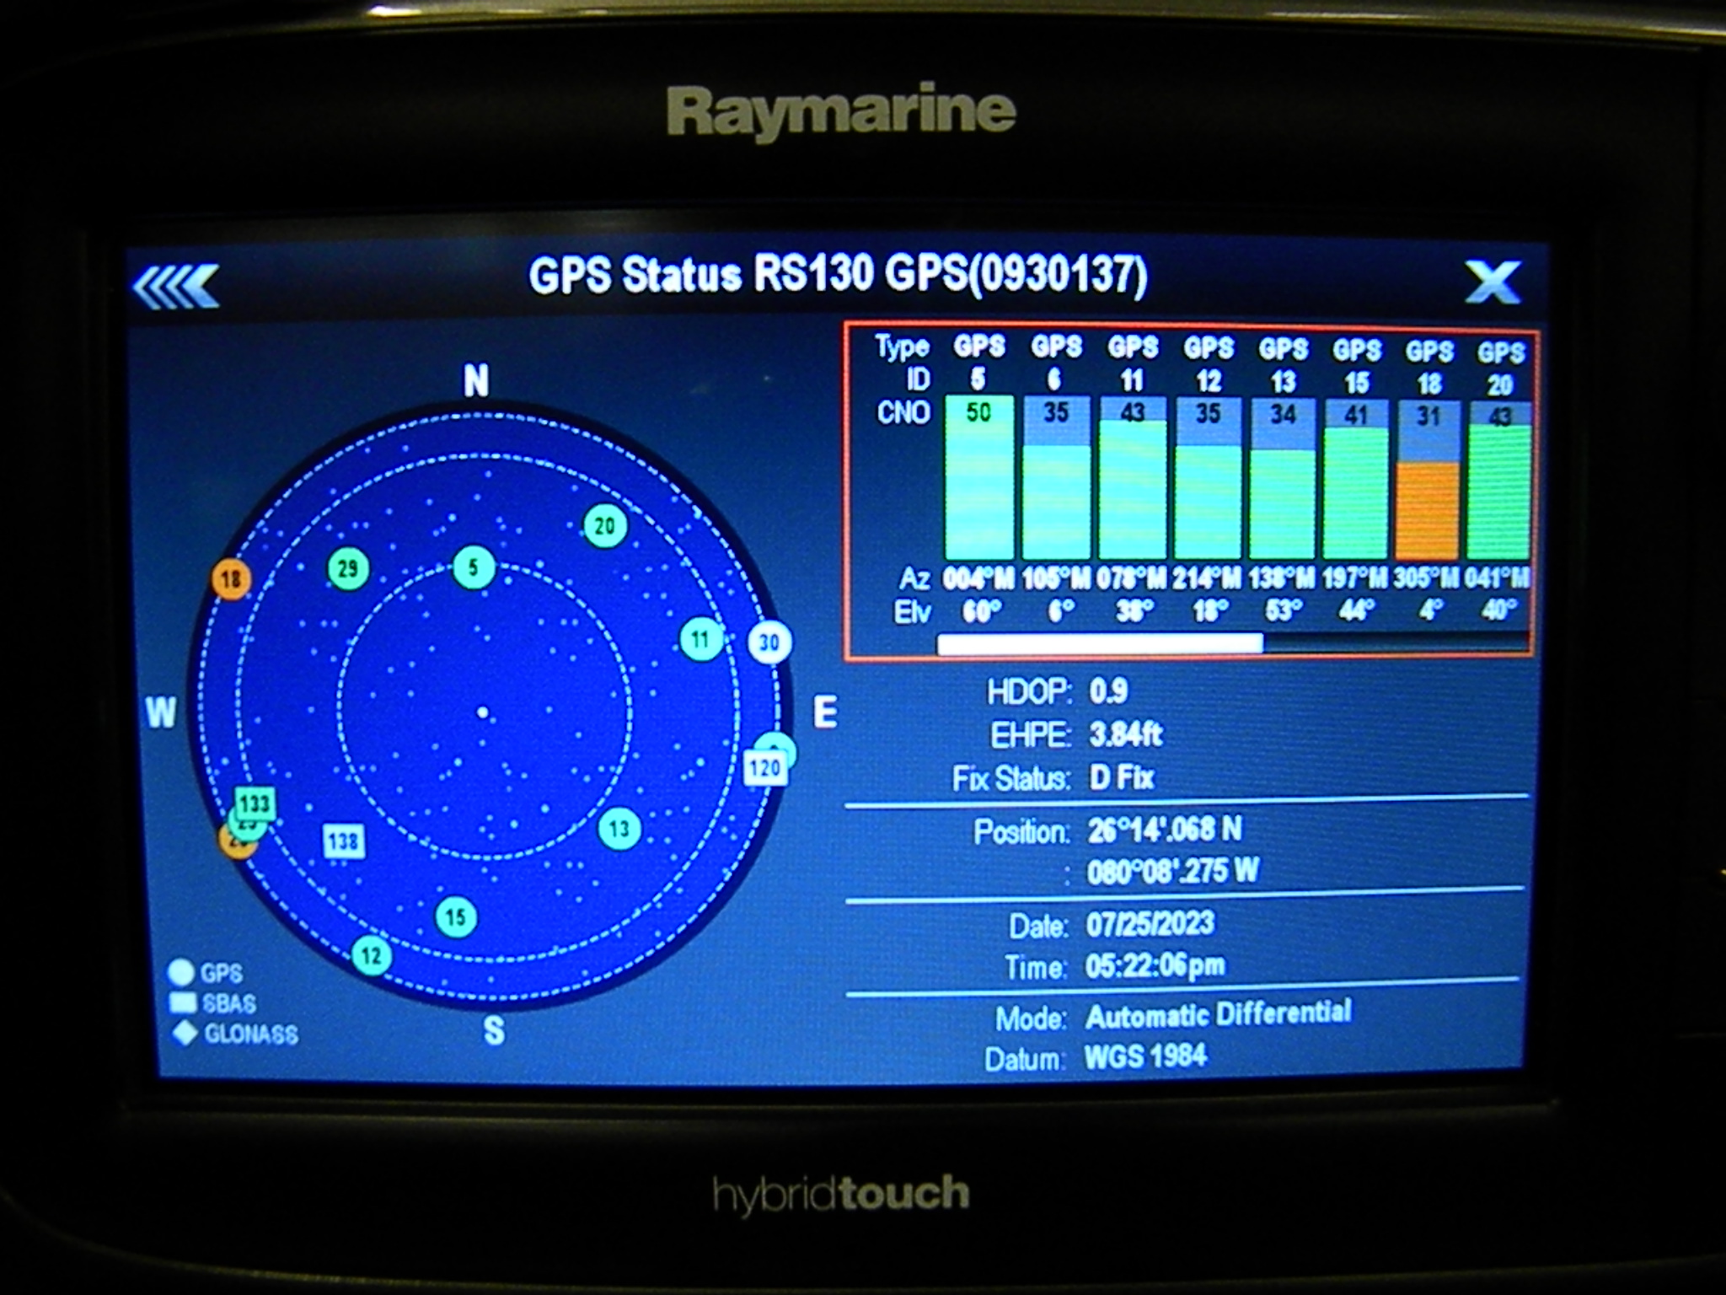Tap the E compass label
The height and width of the screenshot is (1295, 1726).
pyautogui.click(x=826, y=713)
